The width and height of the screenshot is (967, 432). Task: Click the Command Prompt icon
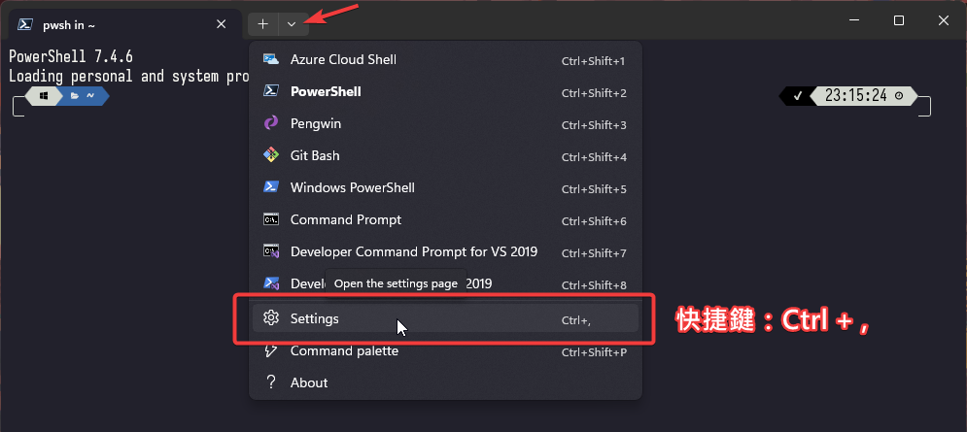click(271, 219)
